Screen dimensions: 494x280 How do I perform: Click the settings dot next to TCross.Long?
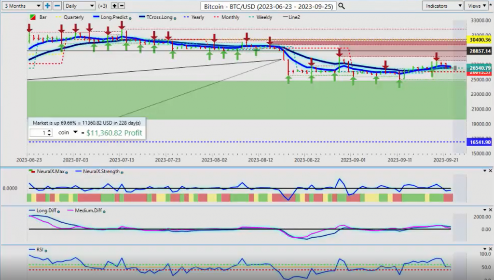175,18
